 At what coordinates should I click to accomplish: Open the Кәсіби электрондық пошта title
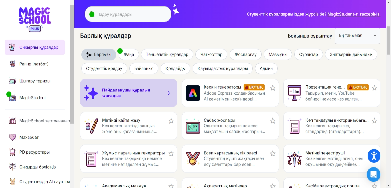coord(332,186)
